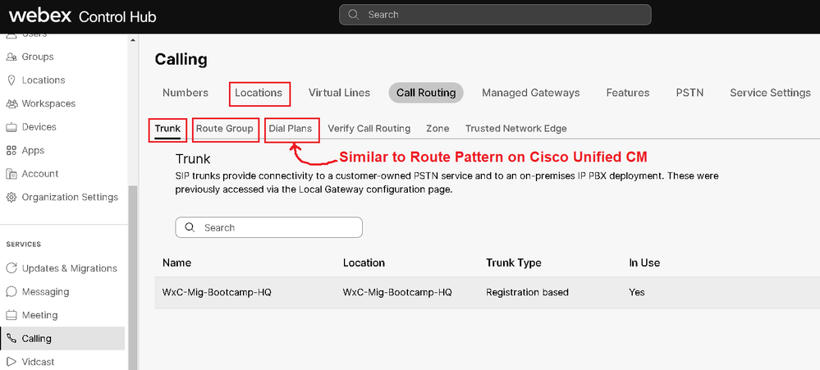Go to Organization Settings
The image size is (820, 370).
70,198
